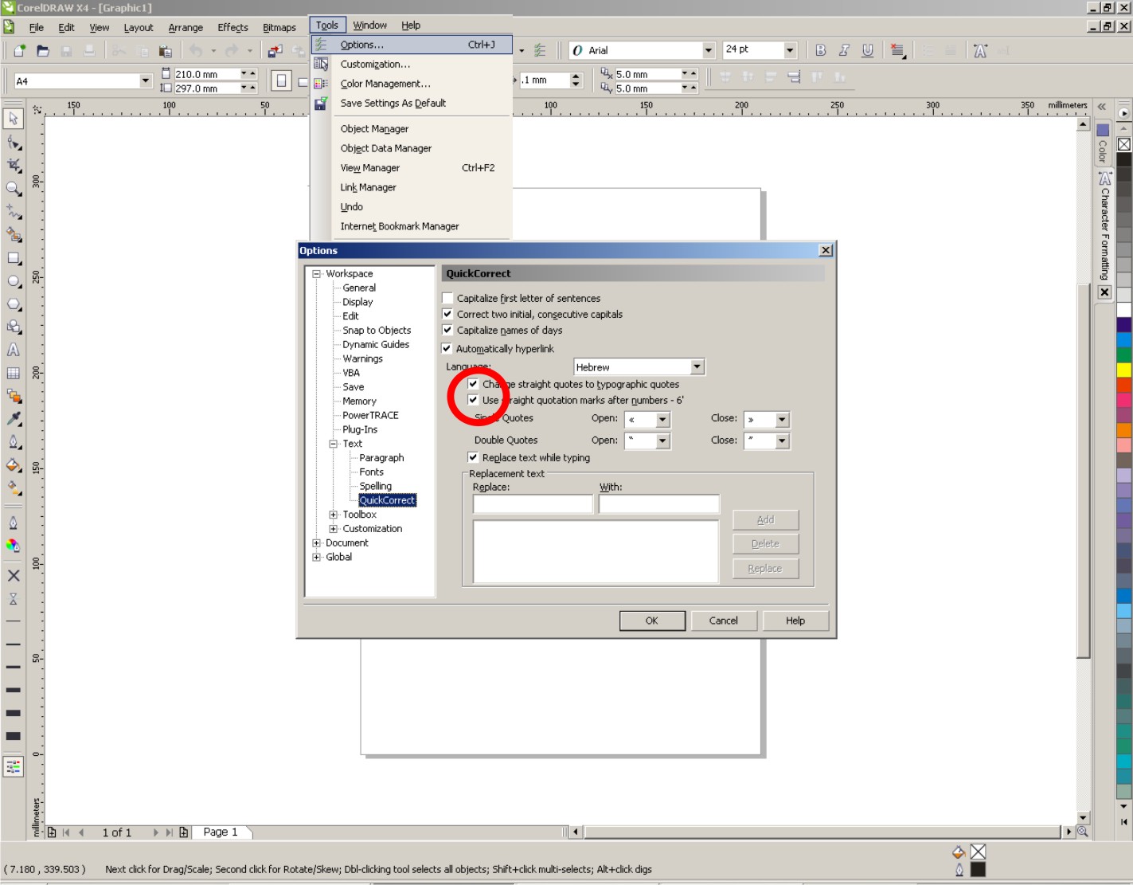
Task: Click the Replace text input field
Action: click(x=533, y=503)
